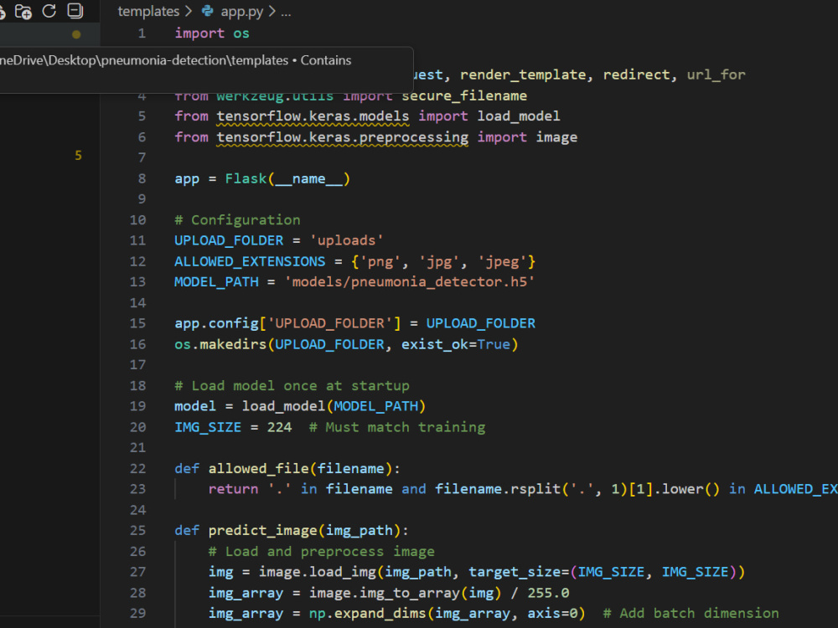This screenshot has height=628, width=838.
Task: Click '# Must match training' comment
Action: 397,427
